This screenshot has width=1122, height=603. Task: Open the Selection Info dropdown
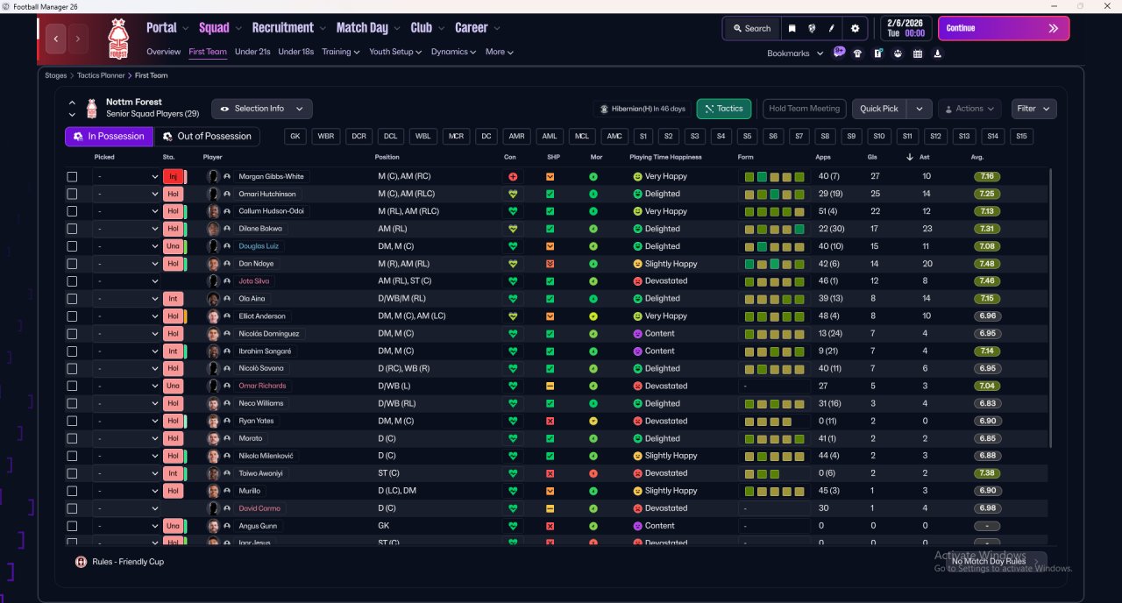coord(261,109)
